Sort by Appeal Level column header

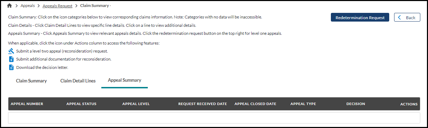tap(136, 104)
